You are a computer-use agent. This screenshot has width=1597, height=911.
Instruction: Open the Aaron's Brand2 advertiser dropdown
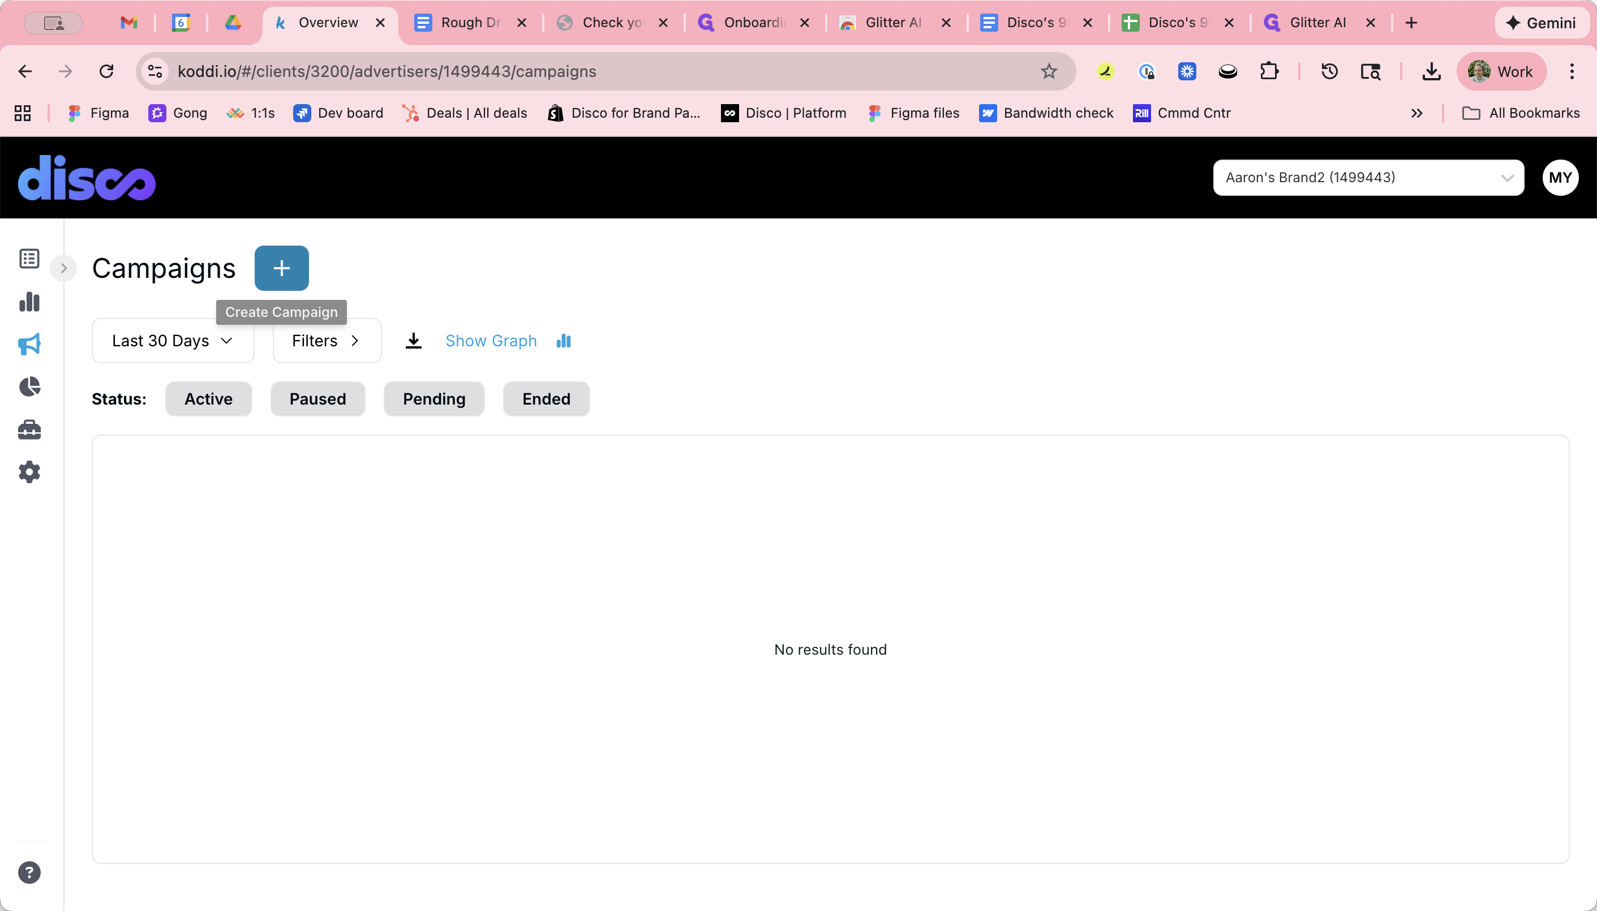pyautogui.click(x=1368, y=177)
